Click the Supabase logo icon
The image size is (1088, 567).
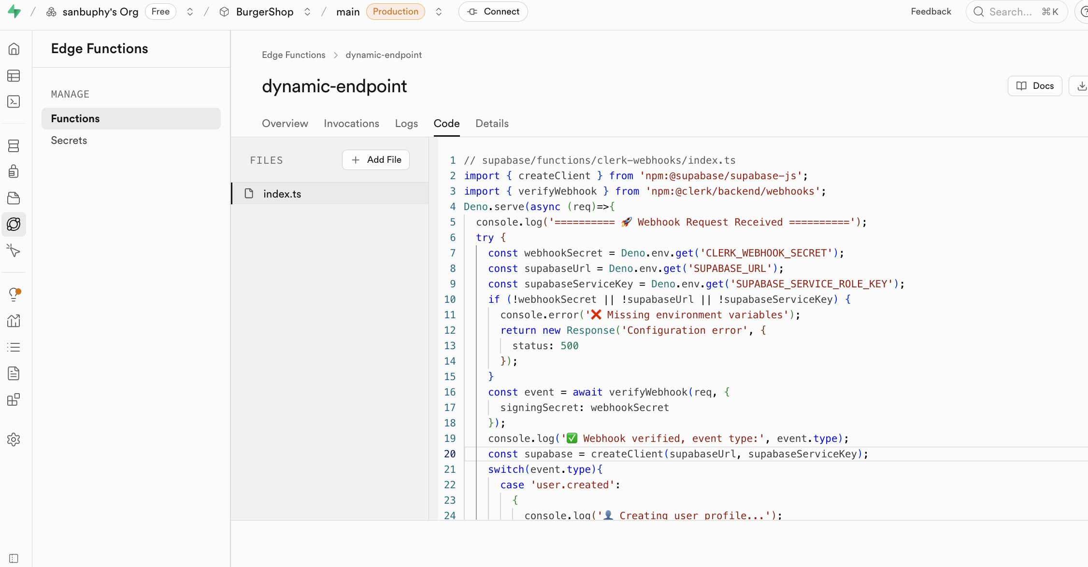14,12
